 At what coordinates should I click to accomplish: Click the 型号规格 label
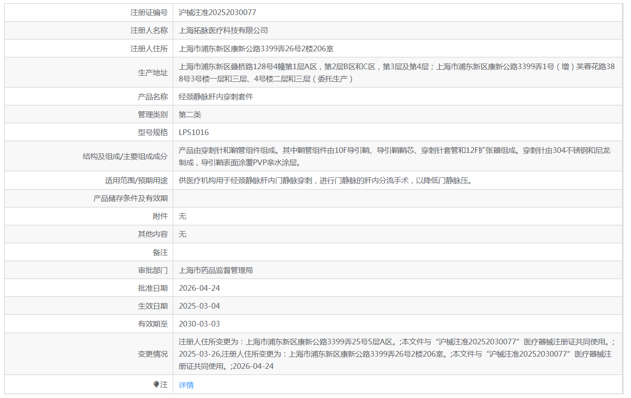(x=153, y=133)
